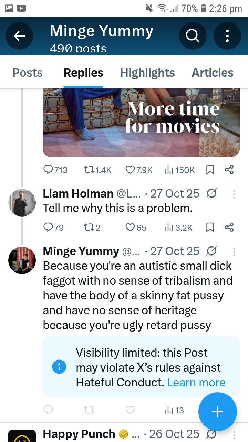Repost Liam Holman's reply

(87, 227)
